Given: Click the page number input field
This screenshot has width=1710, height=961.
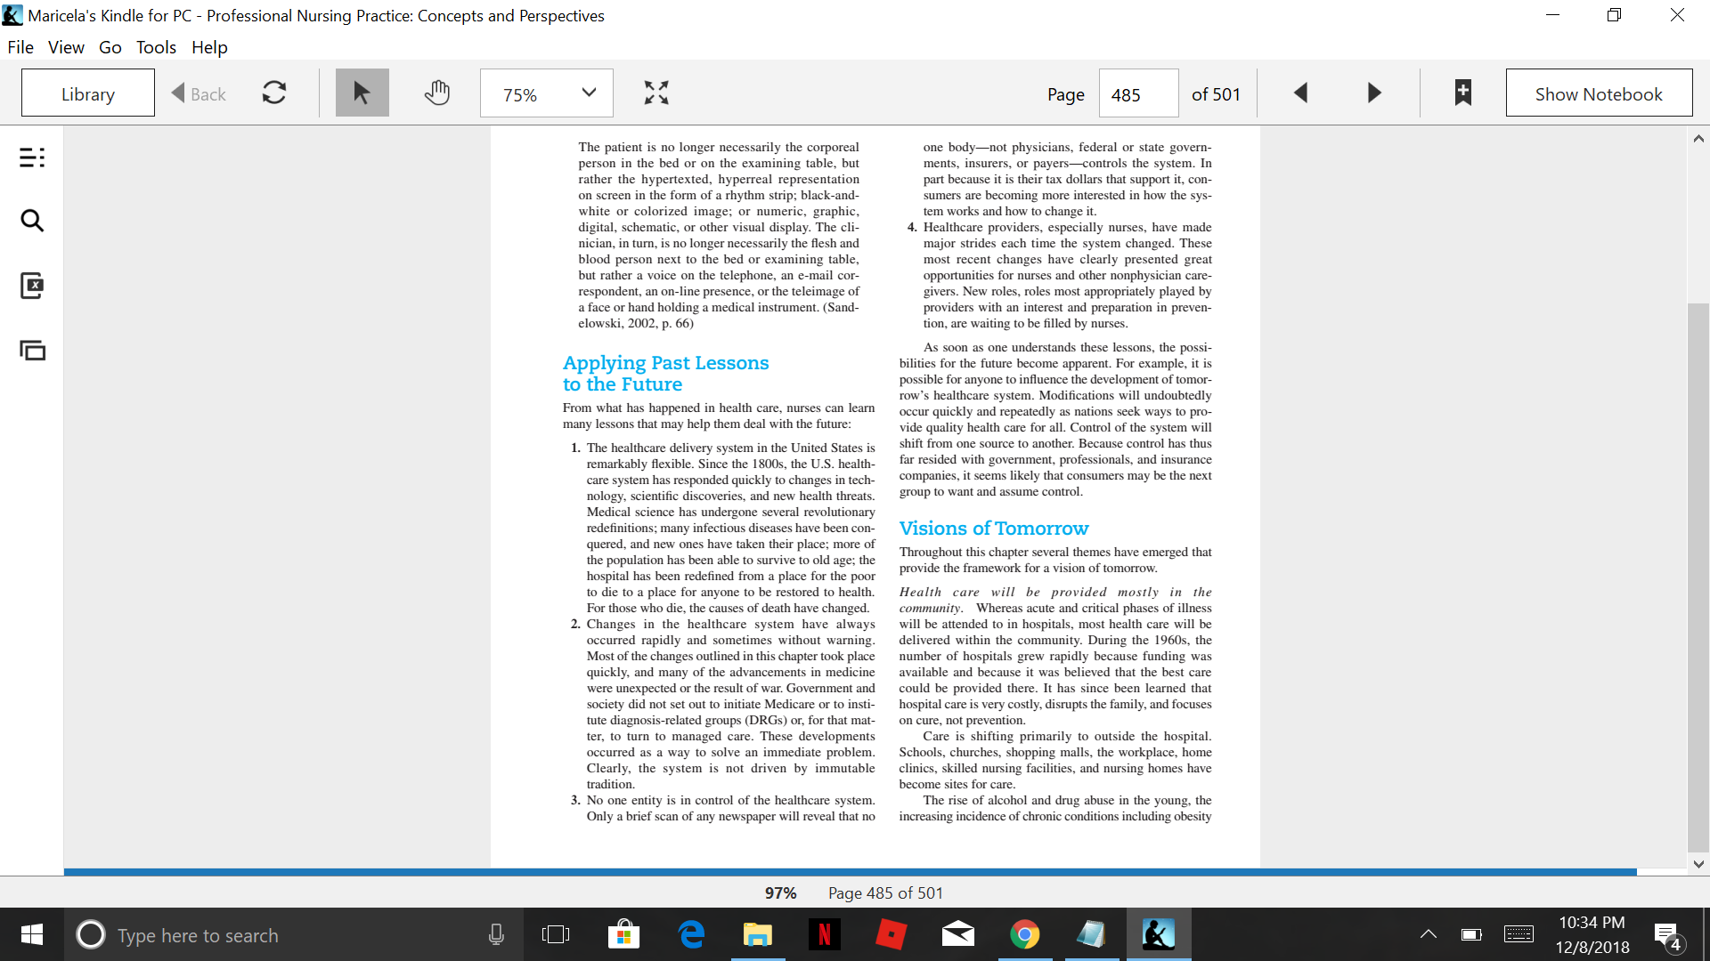Looking at the screenshot, I should (1139, 93).
